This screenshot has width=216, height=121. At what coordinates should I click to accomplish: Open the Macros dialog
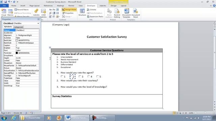pos(10,12)
